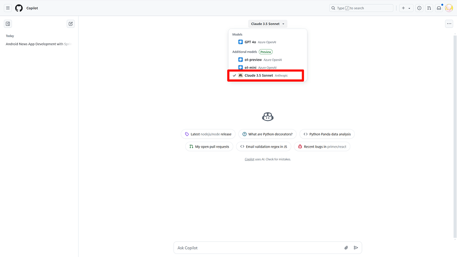Select the GPT 4o model
This screenshot has height=257, width=457.
click(268, 42)
